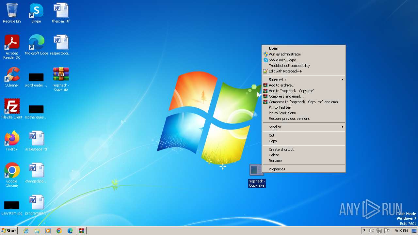
Task: Open Chrome from the taskbar
Action: pyautogui.click(x=59, y=231)
